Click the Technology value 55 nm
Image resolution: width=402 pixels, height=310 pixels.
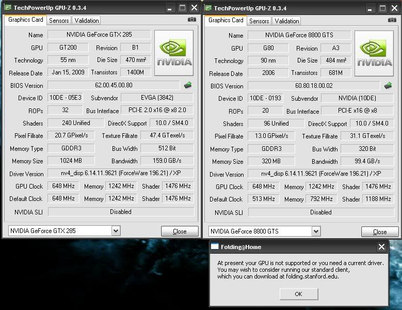[x=68, y=60]
